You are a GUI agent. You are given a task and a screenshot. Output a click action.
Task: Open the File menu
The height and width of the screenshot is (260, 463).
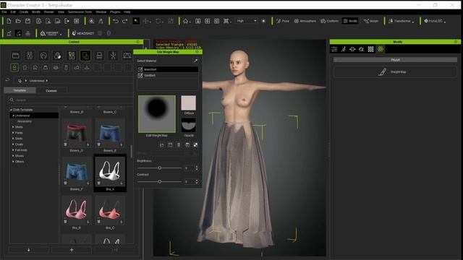tap(4, 12)
